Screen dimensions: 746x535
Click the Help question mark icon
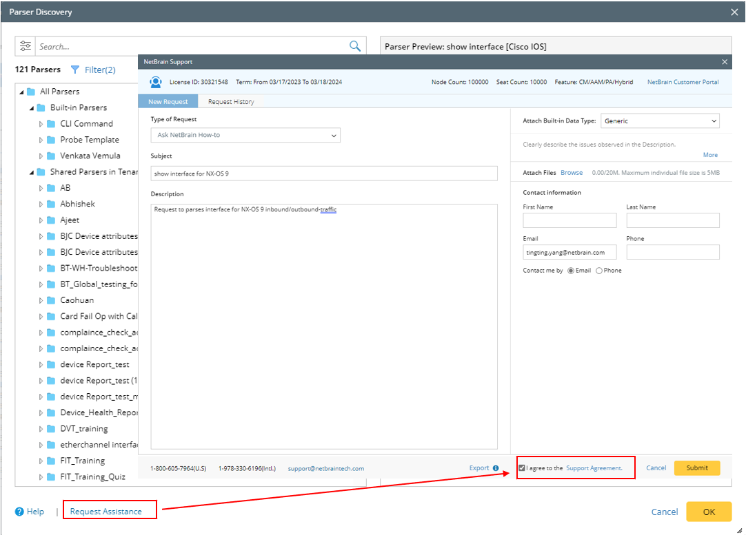(x=19, y=512)
